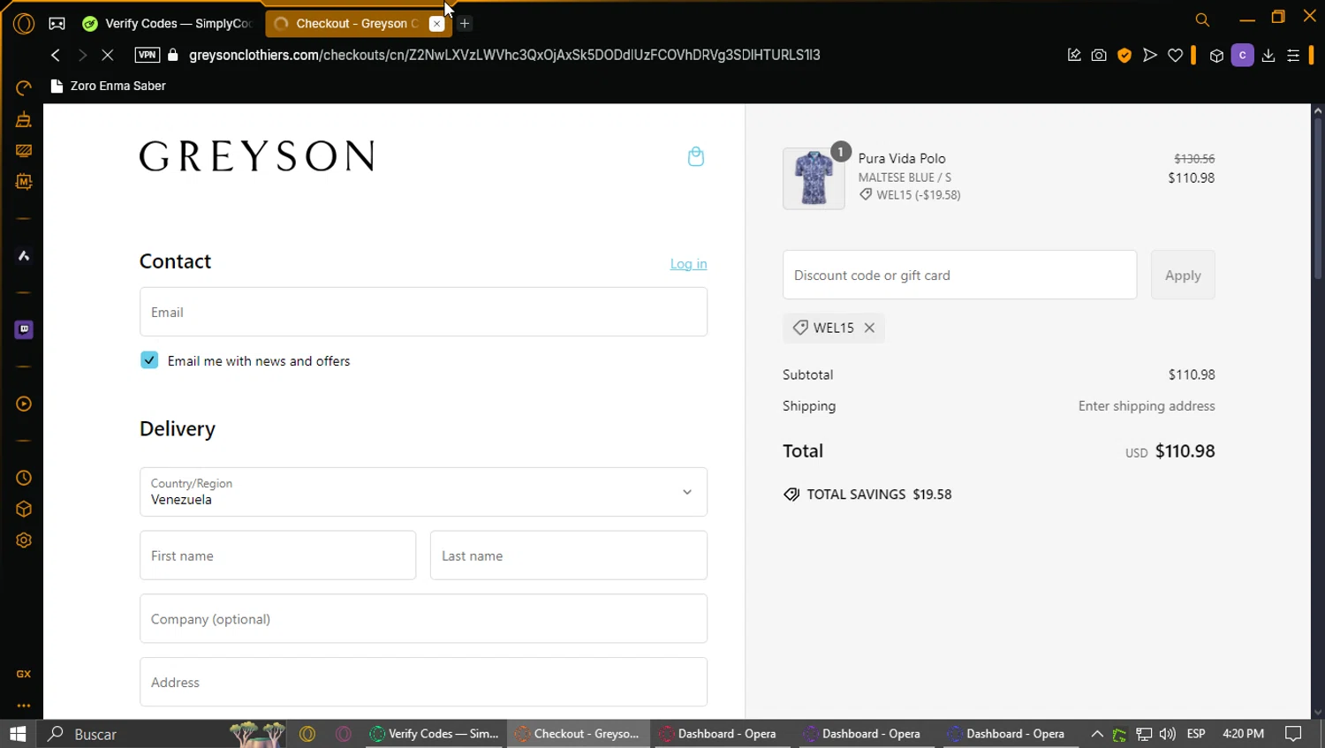Focus the Last name field
Screen dimensions: 1325x748
coord(568,555)
